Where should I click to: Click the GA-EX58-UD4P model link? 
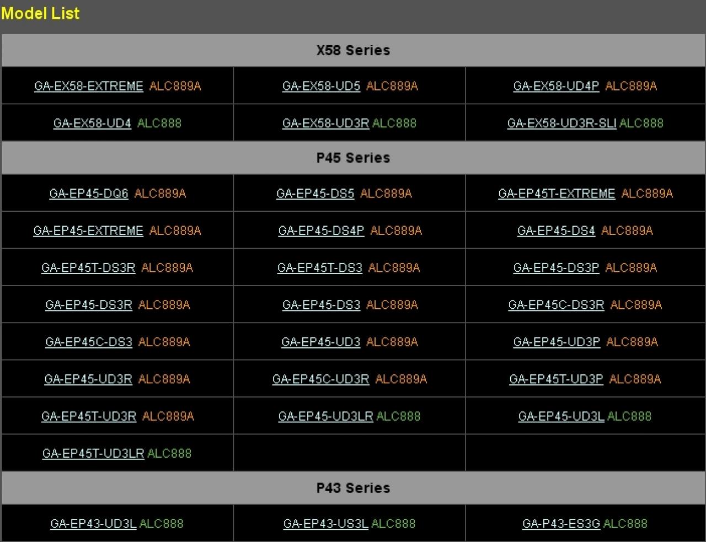click(556, 86)
